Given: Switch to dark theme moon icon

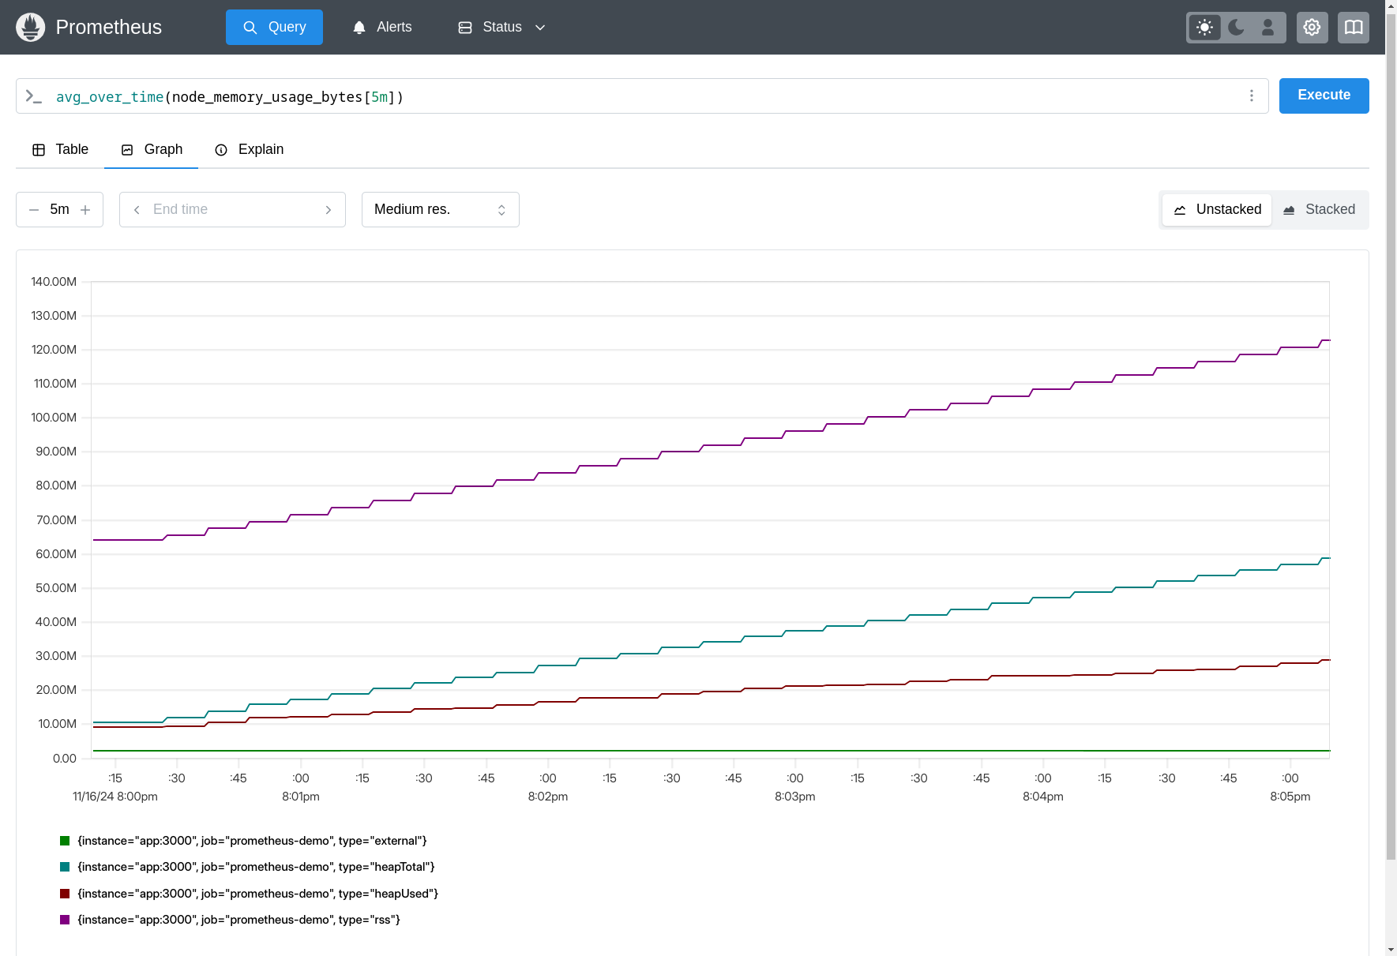Looking at the screenshot, I should tap(1236, 28).
